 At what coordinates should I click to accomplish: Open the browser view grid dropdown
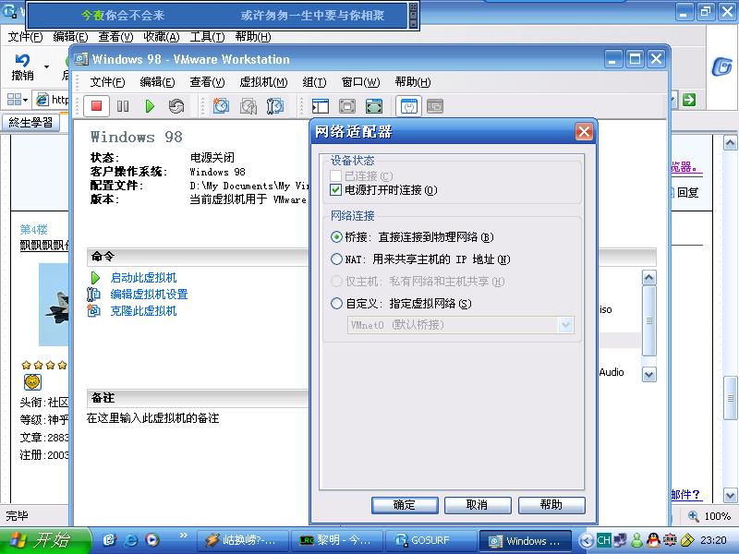[x=17, y=100]
